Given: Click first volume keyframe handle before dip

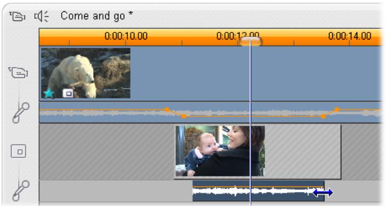Looking at the screenshot, I should [167, 109].
